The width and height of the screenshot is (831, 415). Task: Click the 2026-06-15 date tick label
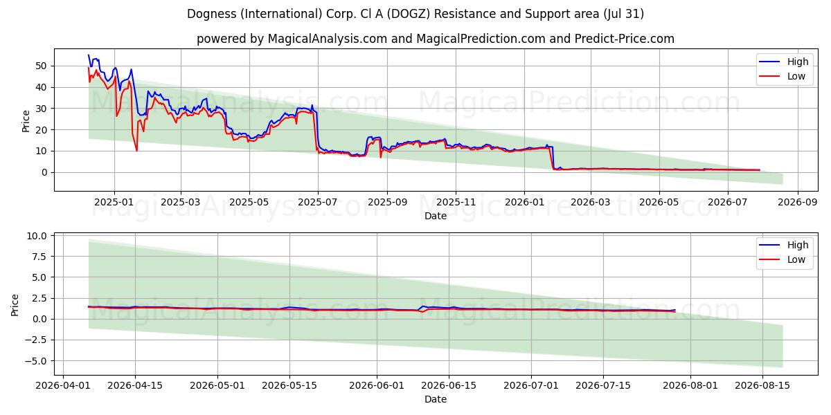tap(449, 385)
